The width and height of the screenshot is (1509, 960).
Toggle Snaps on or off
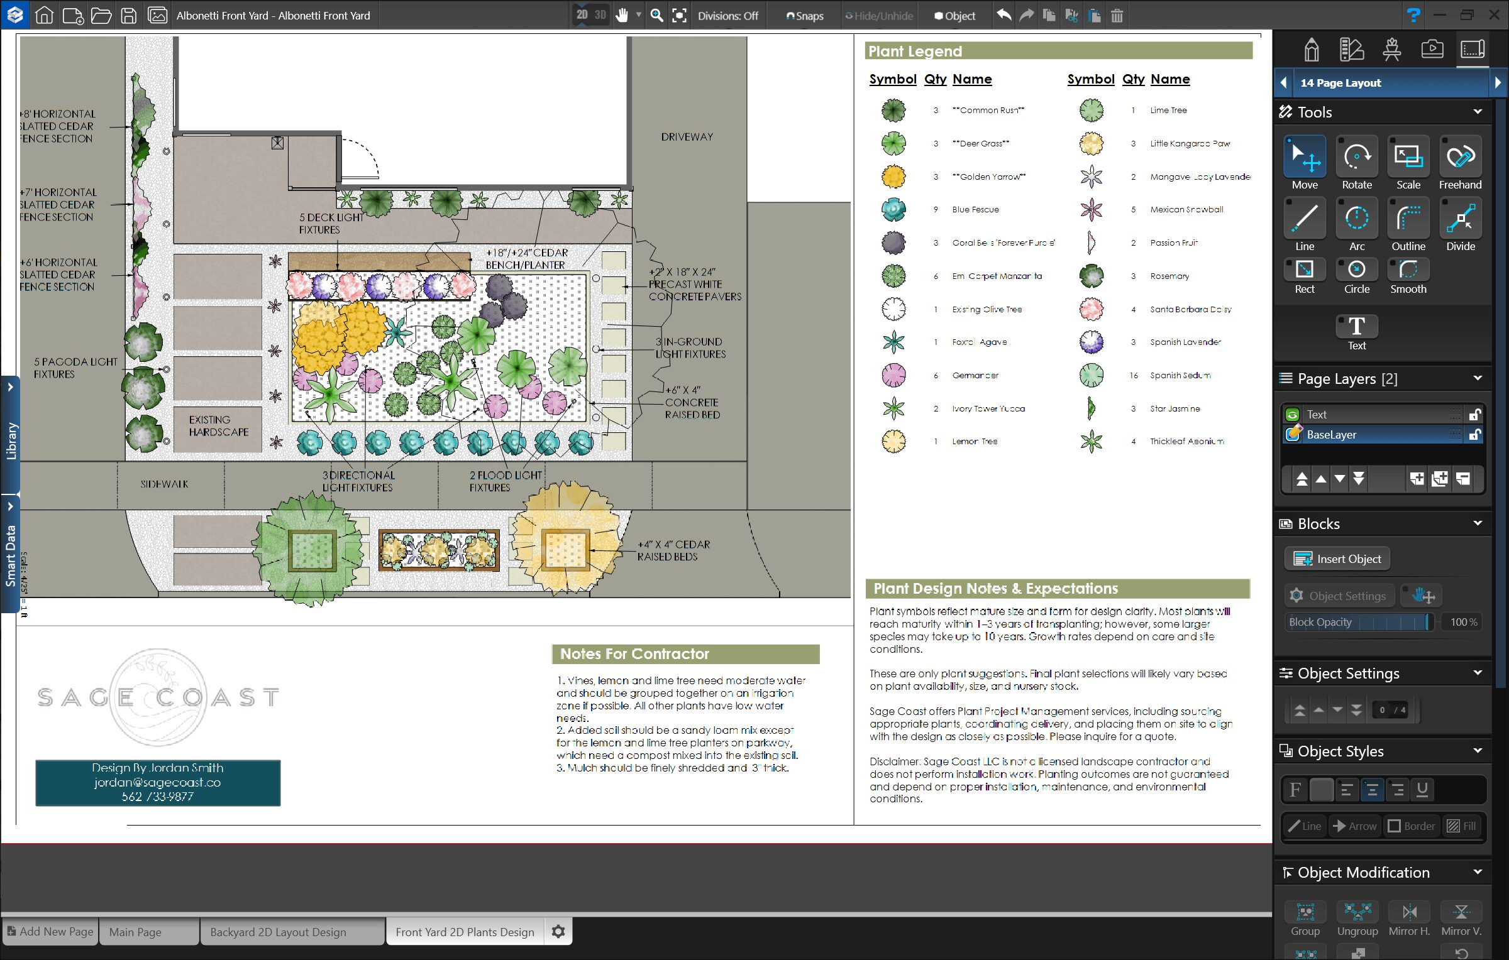(x=804, y=16)
